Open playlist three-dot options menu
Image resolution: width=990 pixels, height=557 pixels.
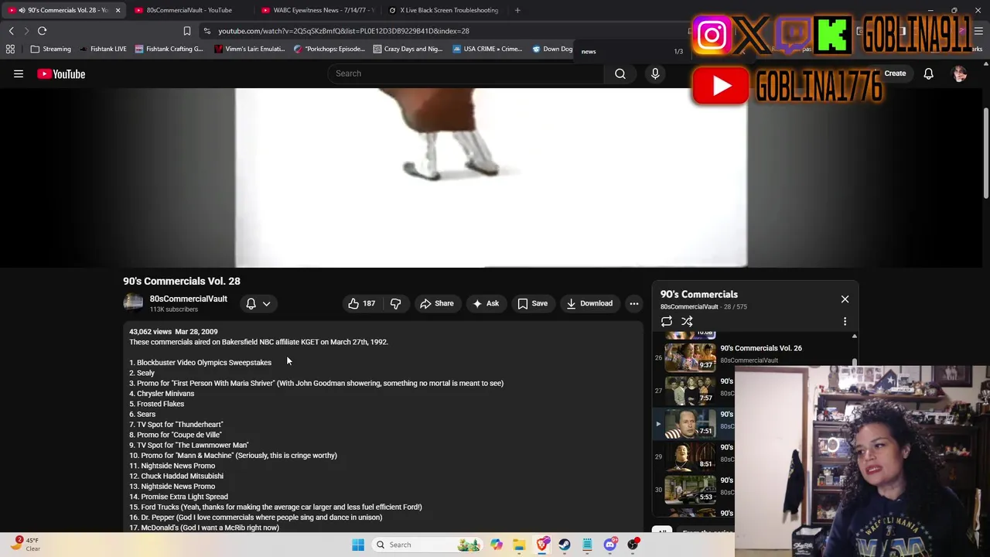pyautogui.click(x=845, y=321)
